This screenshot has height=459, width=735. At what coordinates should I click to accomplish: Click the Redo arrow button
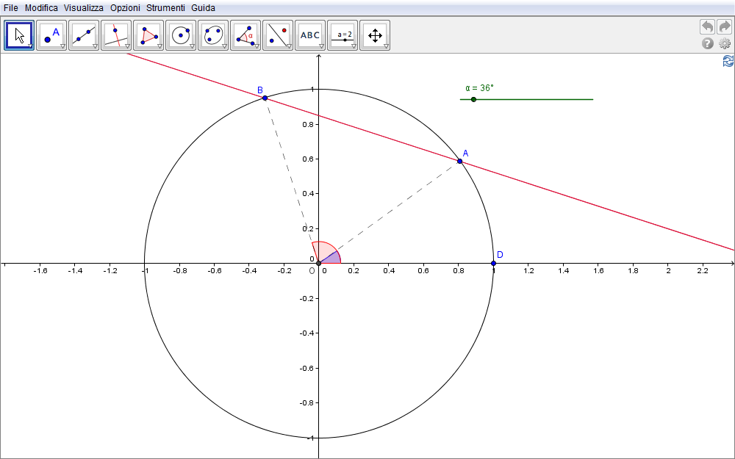[724, 26]
